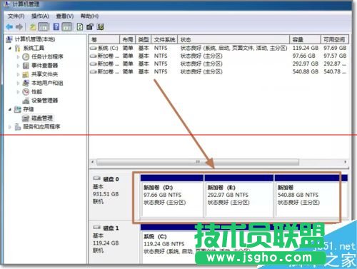Expand the 共享文件夹 node

(18, 74)
